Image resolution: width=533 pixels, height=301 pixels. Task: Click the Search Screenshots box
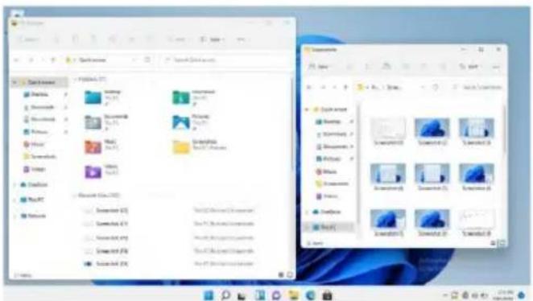point(477,87)
